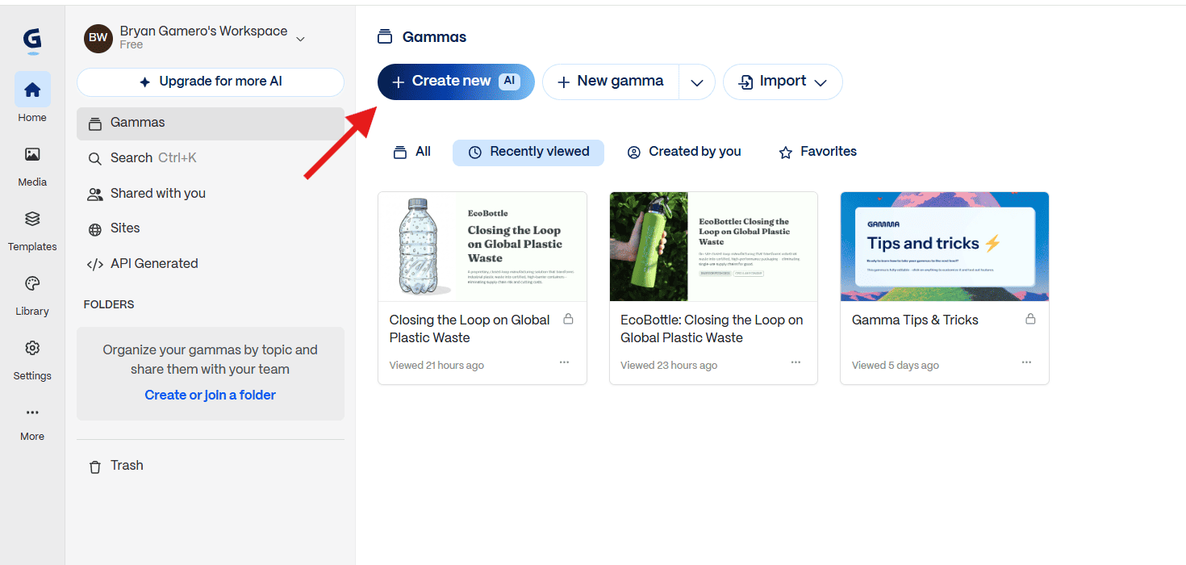Open the Library palette icon
The height and width of the screenshot is (565, 1186).
click(x=32, y=283)
